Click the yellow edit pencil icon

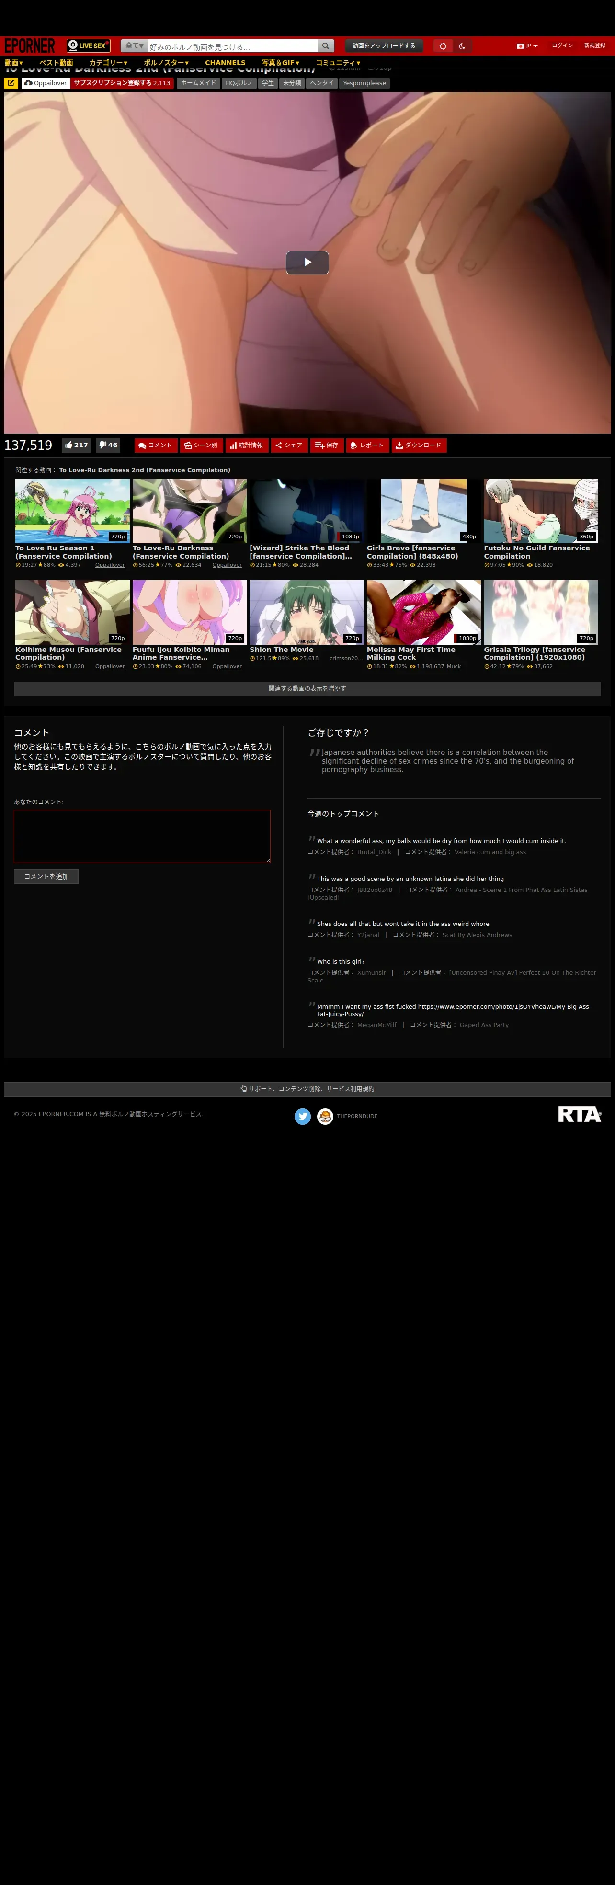(11, 83)
